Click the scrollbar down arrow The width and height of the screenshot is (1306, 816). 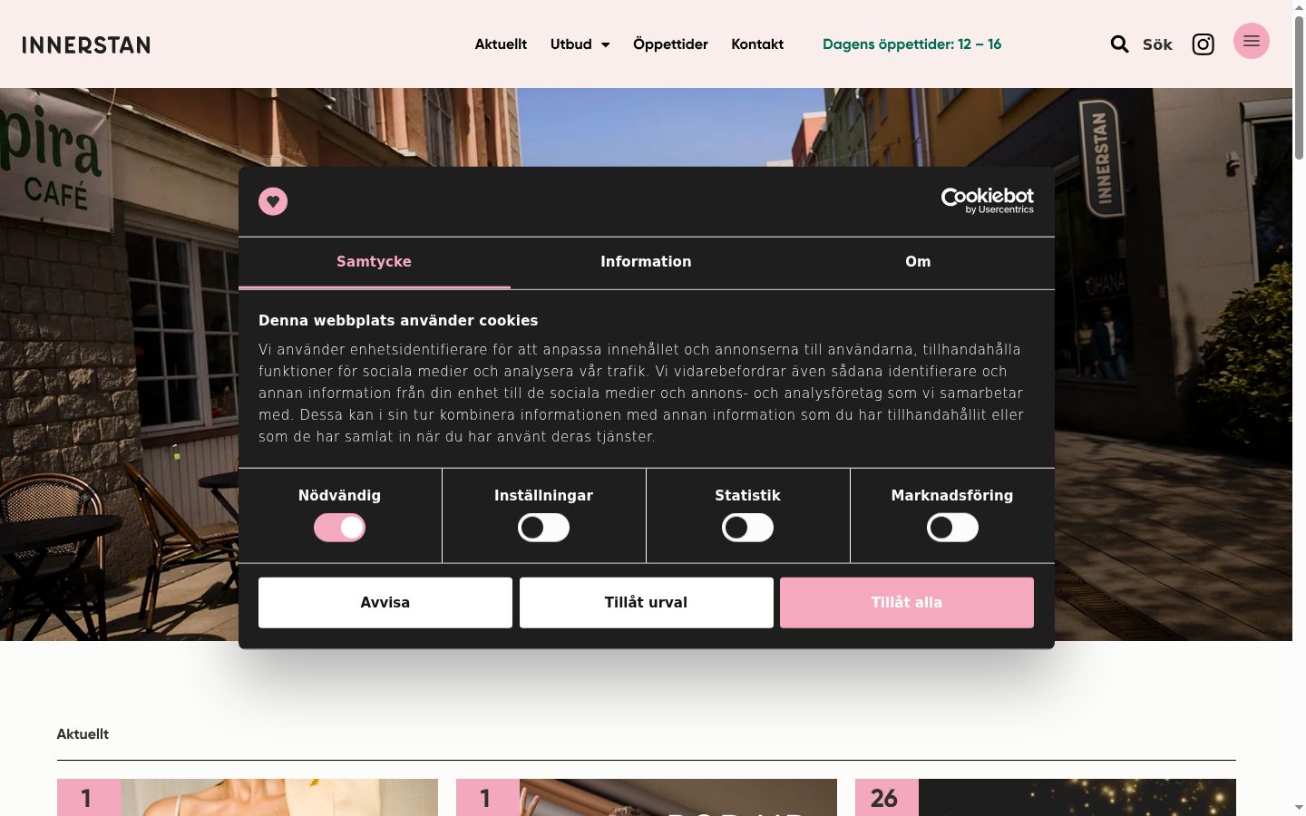(1299, 807)
